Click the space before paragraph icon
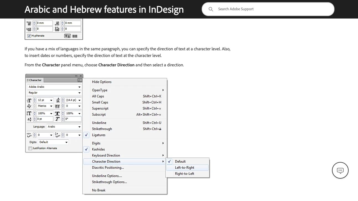358x201 pixels. pyautogui.click(x=29, y=23)
